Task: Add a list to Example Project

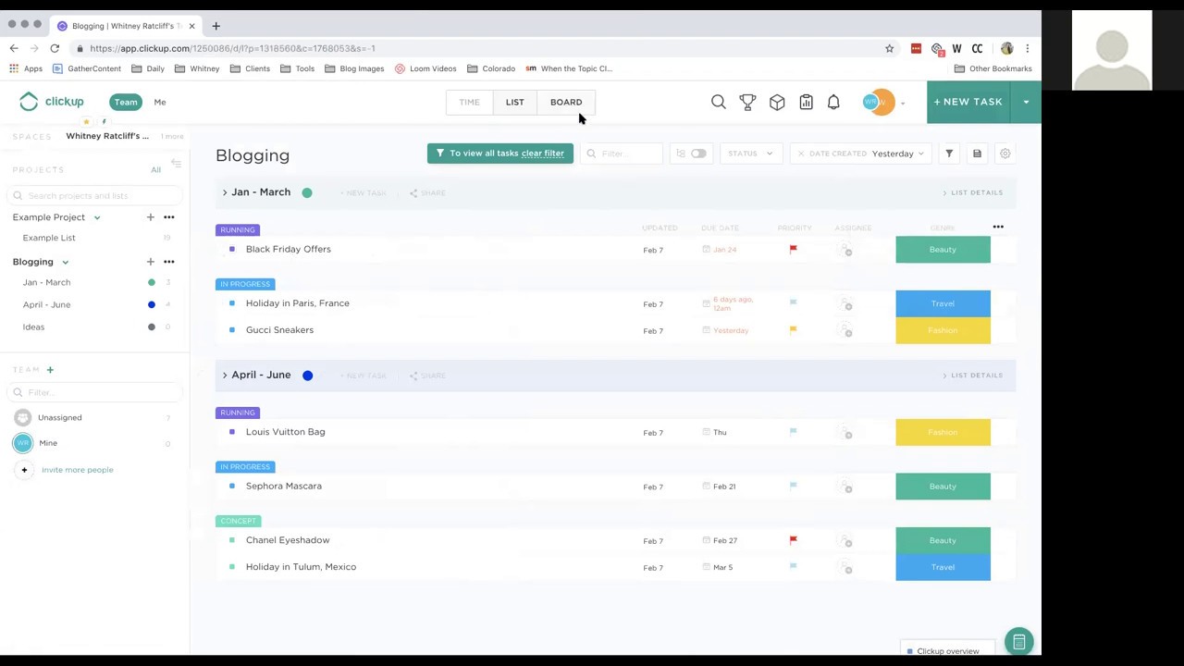Action: (x=150, y=217)
